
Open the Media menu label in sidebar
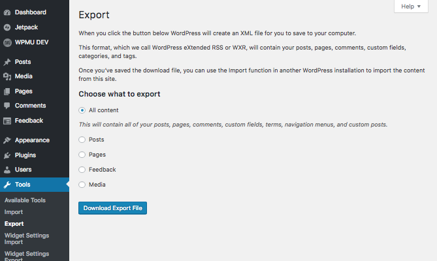point(24,76)
